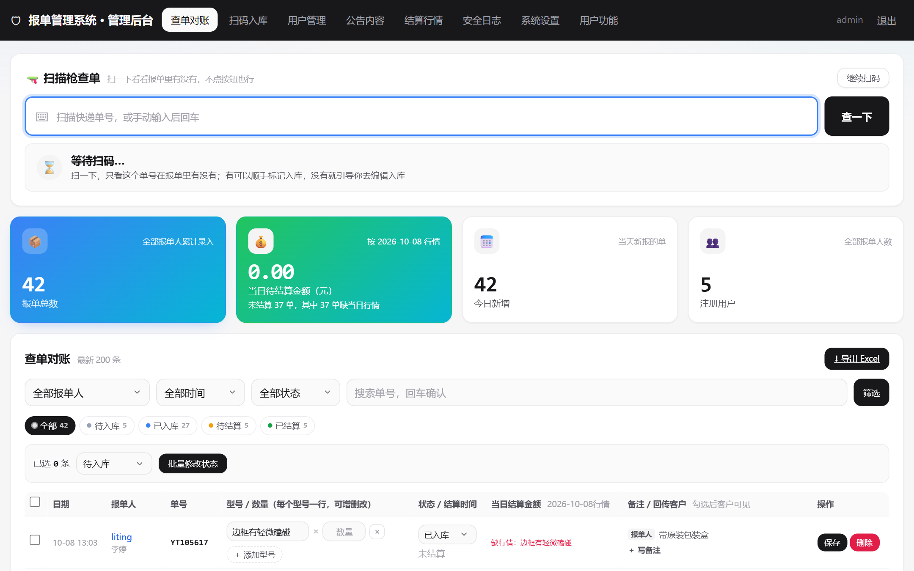914x571 pixels.
Task: Export data with 导出 Excel button
Action: coord(857,359)
